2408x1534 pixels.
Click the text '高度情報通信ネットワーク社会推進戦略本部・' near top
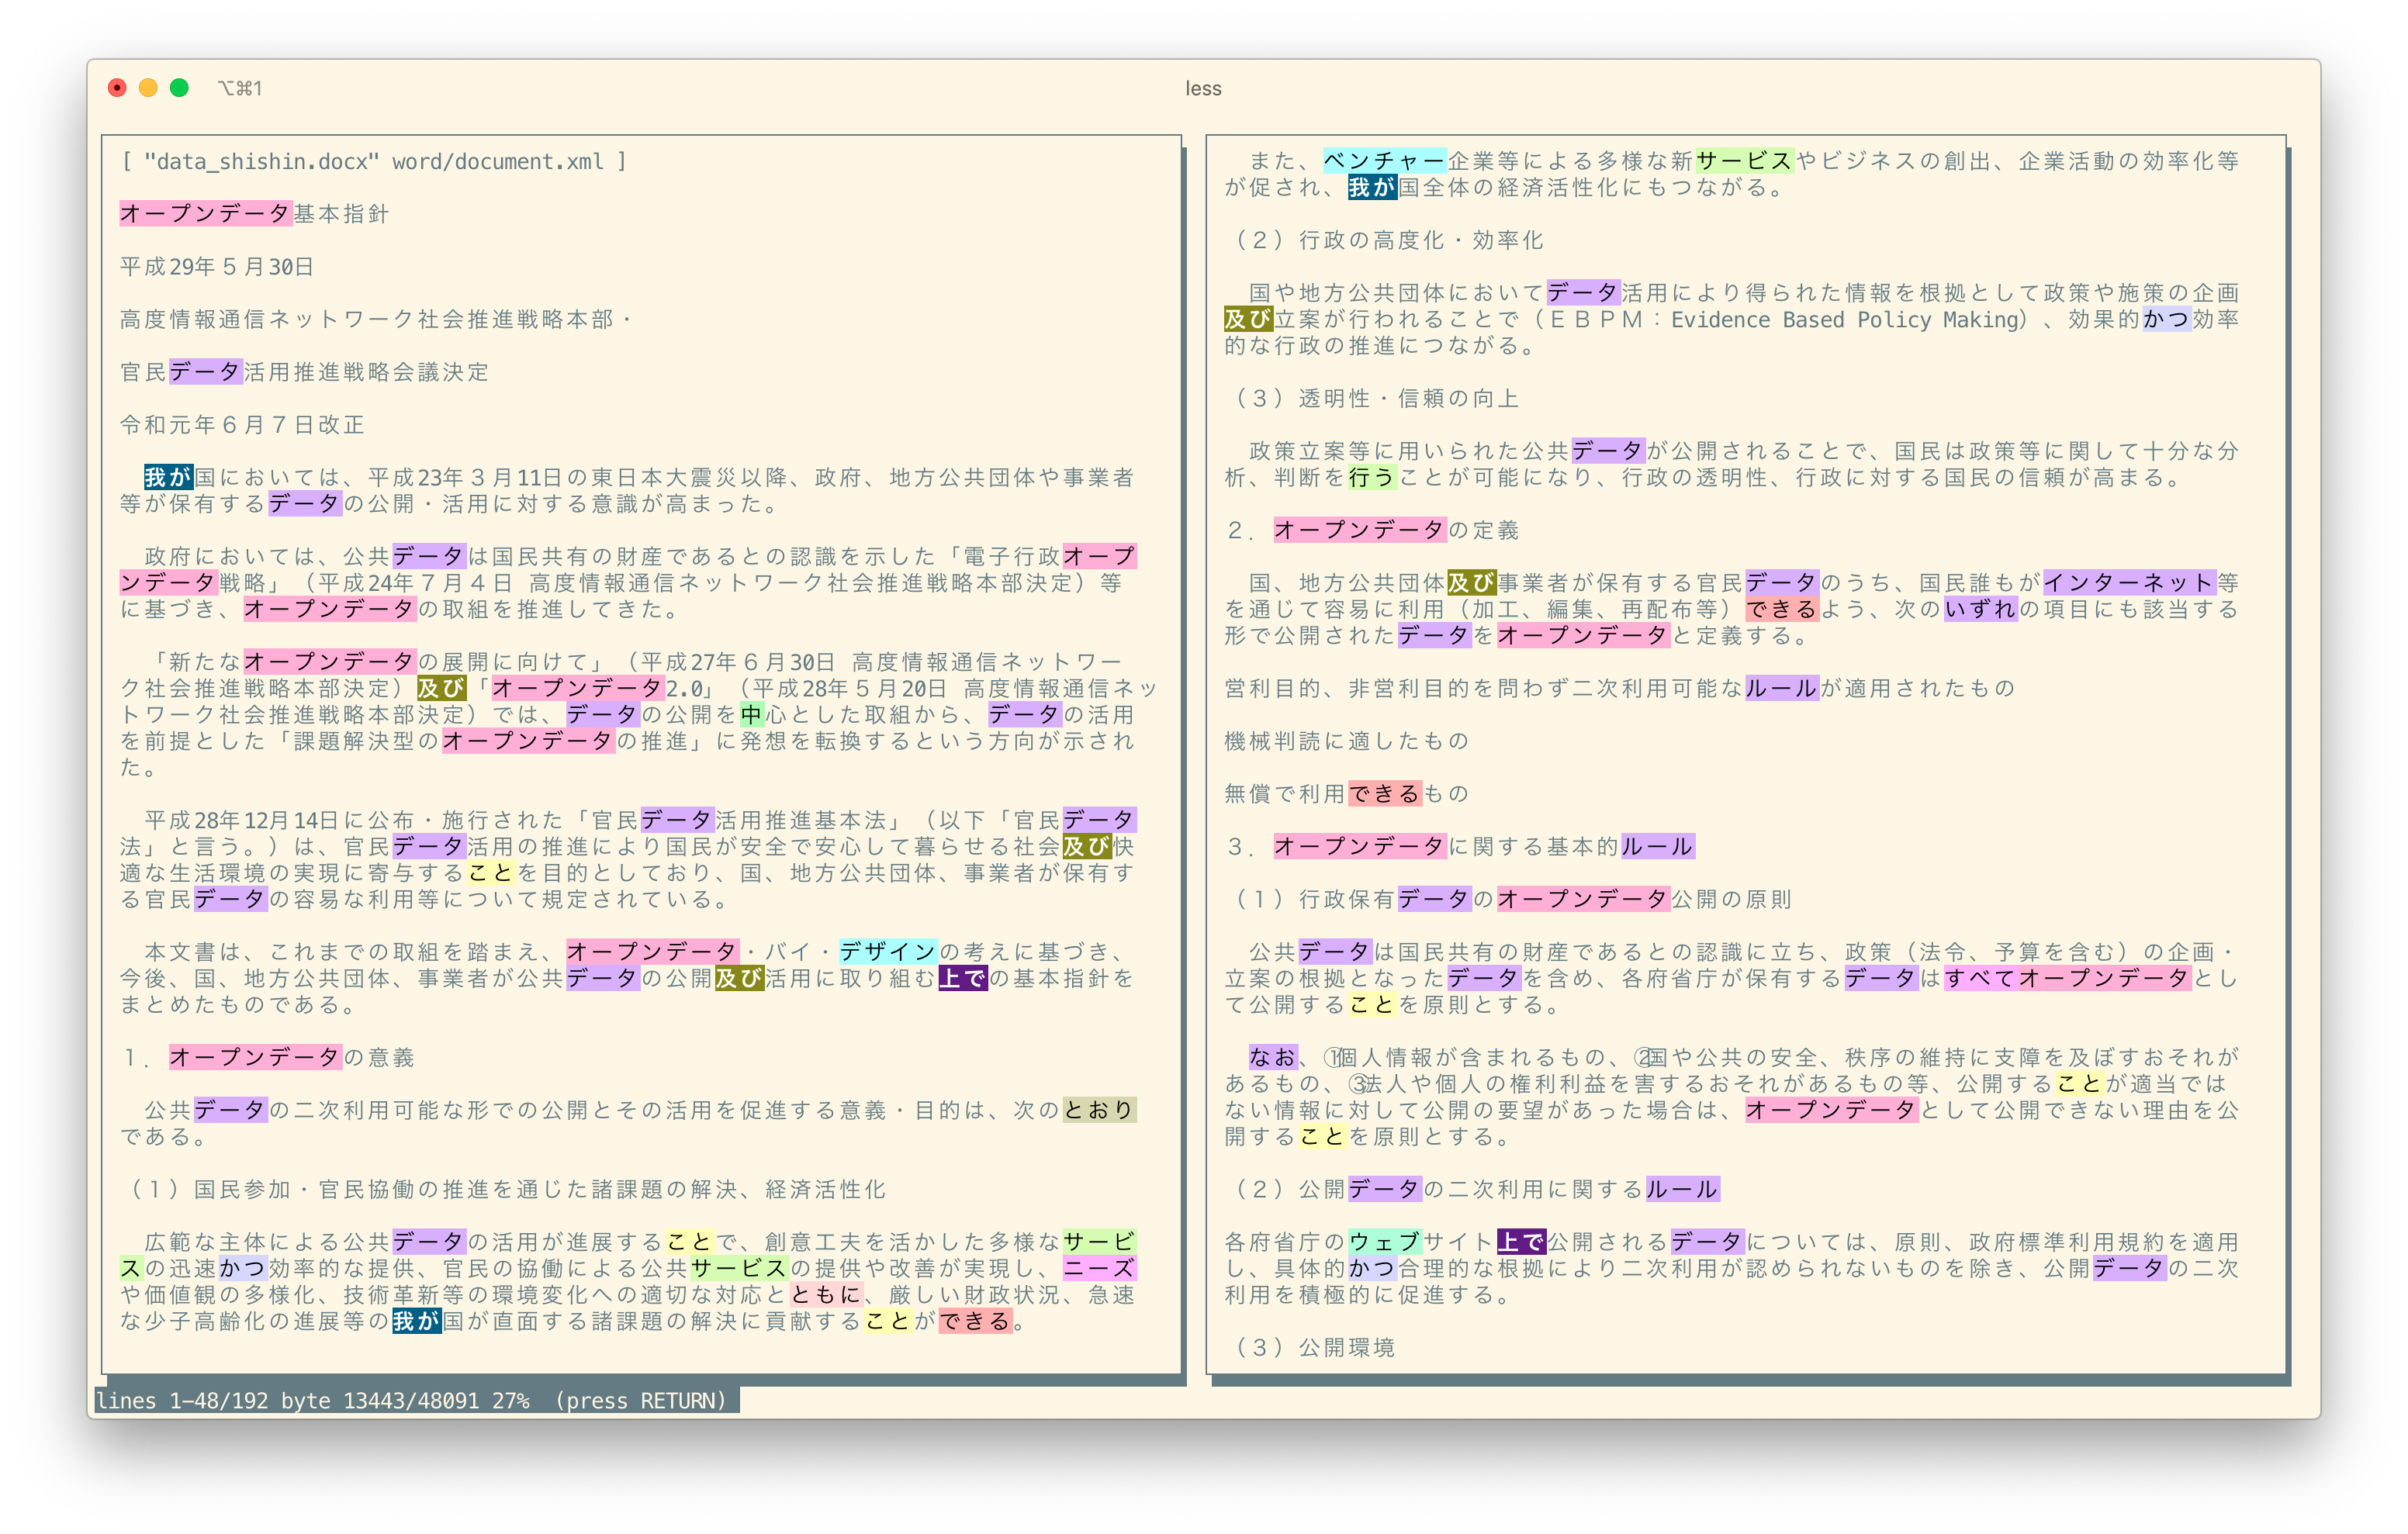[377, 320]
